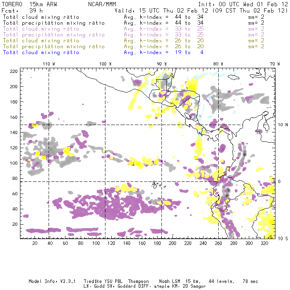Viewport: 290px width, 290px height.
Task: Click the 'Thompson' microphysics label
Action: [x=138, y=281]
